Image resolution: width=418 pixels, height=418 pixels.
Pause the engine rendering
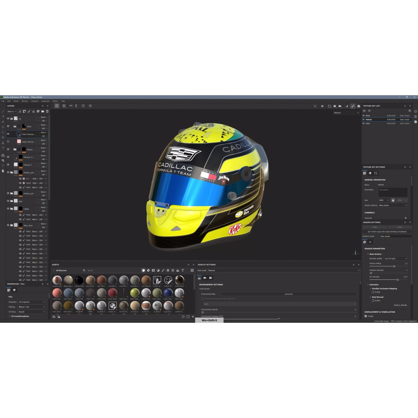[322, 106]
